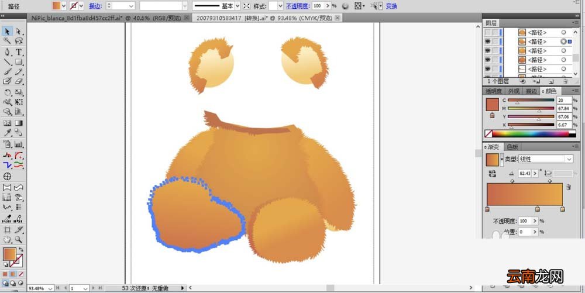Toggle lock on selected path row

click(495, 42)
